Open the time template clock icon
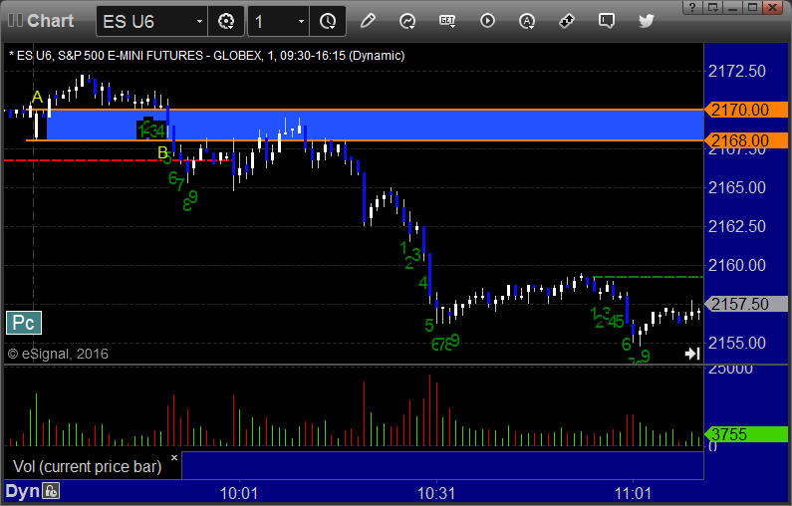The height and width of the screenshot is (506, 792). click(328, 21)
